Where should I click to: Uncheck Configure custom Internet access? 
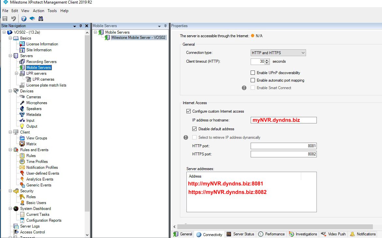pyautogui.click(x=189, y=111)
